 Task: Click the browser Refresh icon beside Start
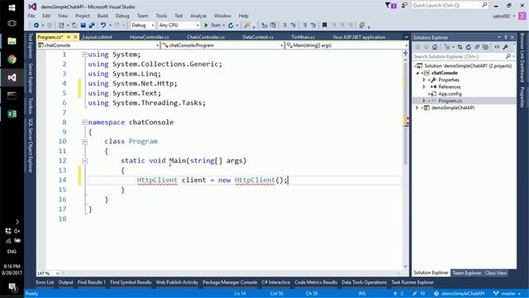(231, 26)
